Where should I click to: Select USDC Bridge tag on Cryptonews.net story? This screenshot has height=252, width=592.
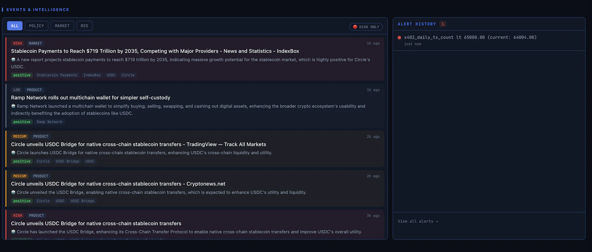click(x=82, y=201)
